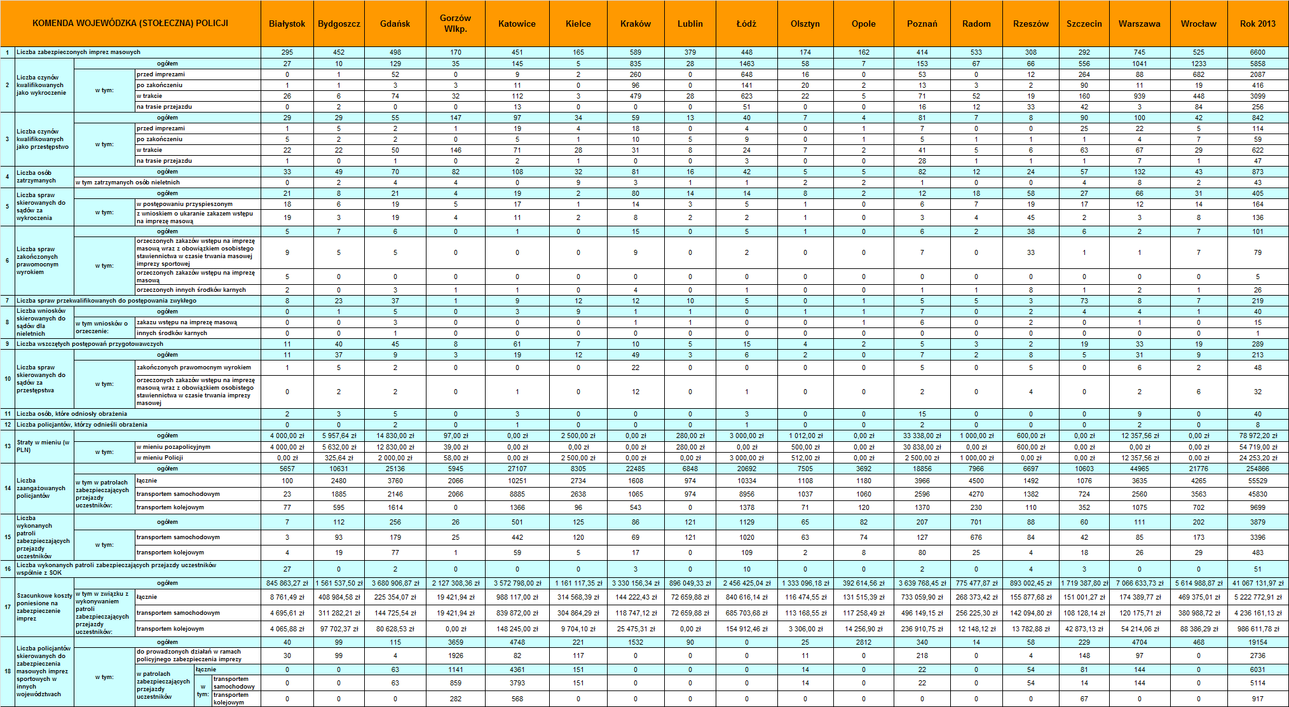
Task: Select the Olsztyn column header
Action: tap(805, 24)
